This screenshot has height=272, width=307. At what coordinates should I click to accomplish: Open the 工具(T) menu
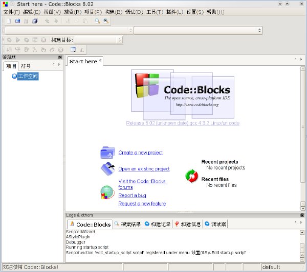point(155,12)
